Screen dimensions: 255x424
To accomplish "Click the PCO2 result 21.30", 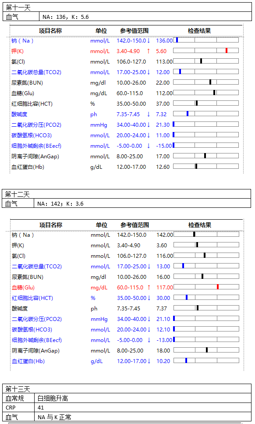I will (x=163, y=125).
